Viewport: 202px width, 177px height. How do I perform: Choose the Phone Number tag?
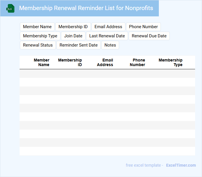tap(143, 27)
